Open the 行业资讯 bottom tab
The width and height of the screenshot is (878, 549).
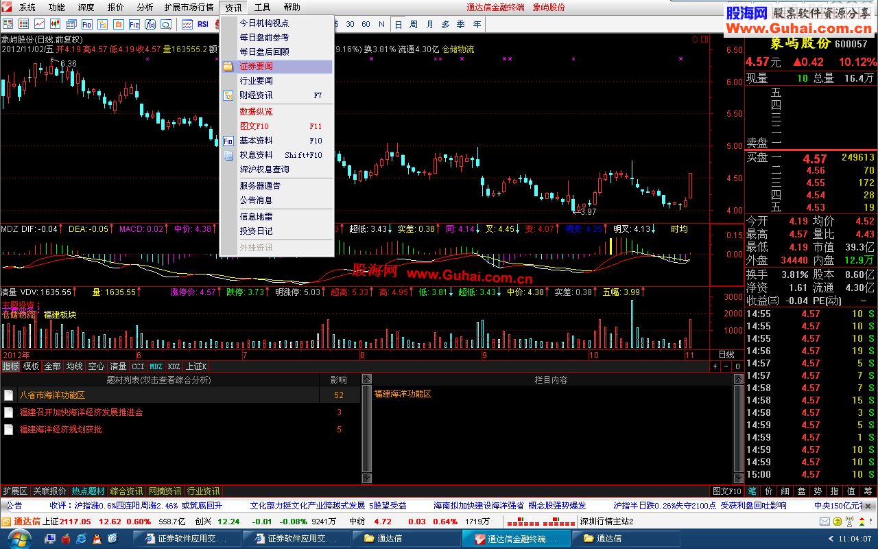click(203, 491)
